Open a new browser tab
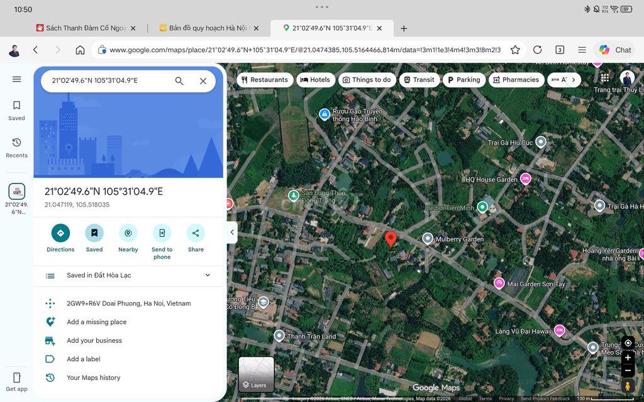This screenshot has height=402, width=644. (404, 28)
